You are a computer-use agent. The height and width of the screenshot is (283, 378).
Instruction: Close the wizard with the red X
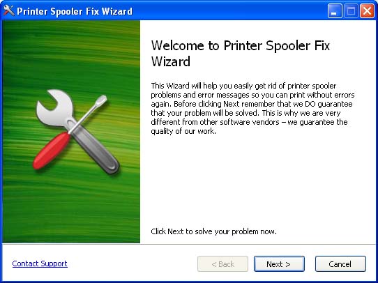click(x=367, y=11)
